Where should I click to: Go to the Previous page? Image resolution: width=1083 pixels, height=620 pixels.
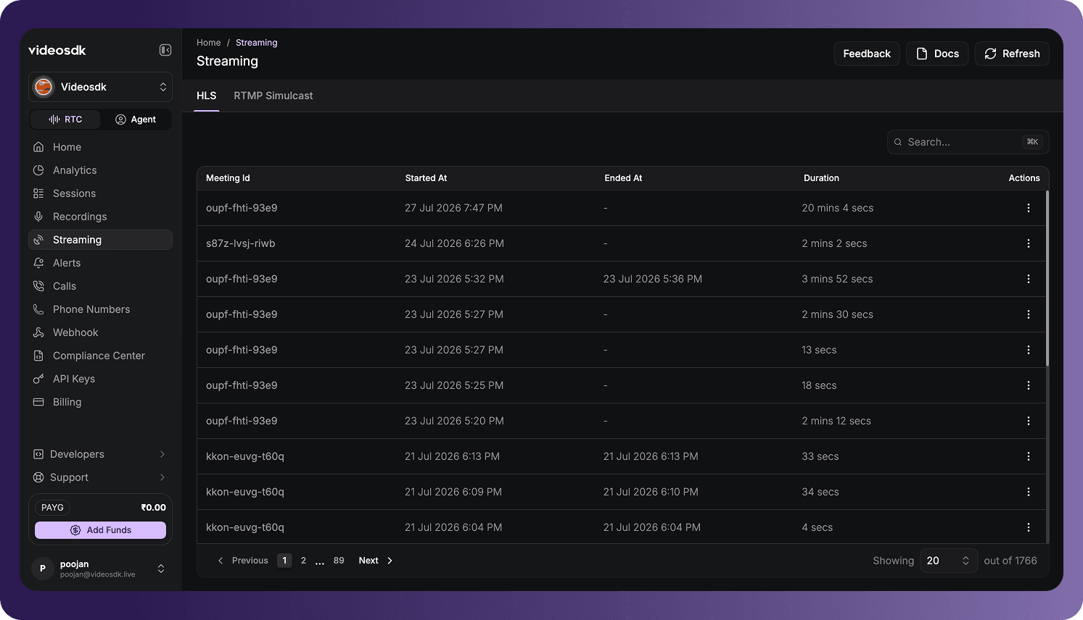click(x=243, y=561)
